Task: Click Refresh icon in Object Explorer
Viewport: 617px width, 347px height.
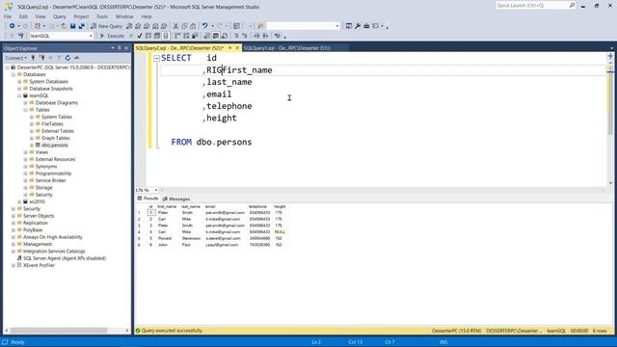Action: coord(67,58)
